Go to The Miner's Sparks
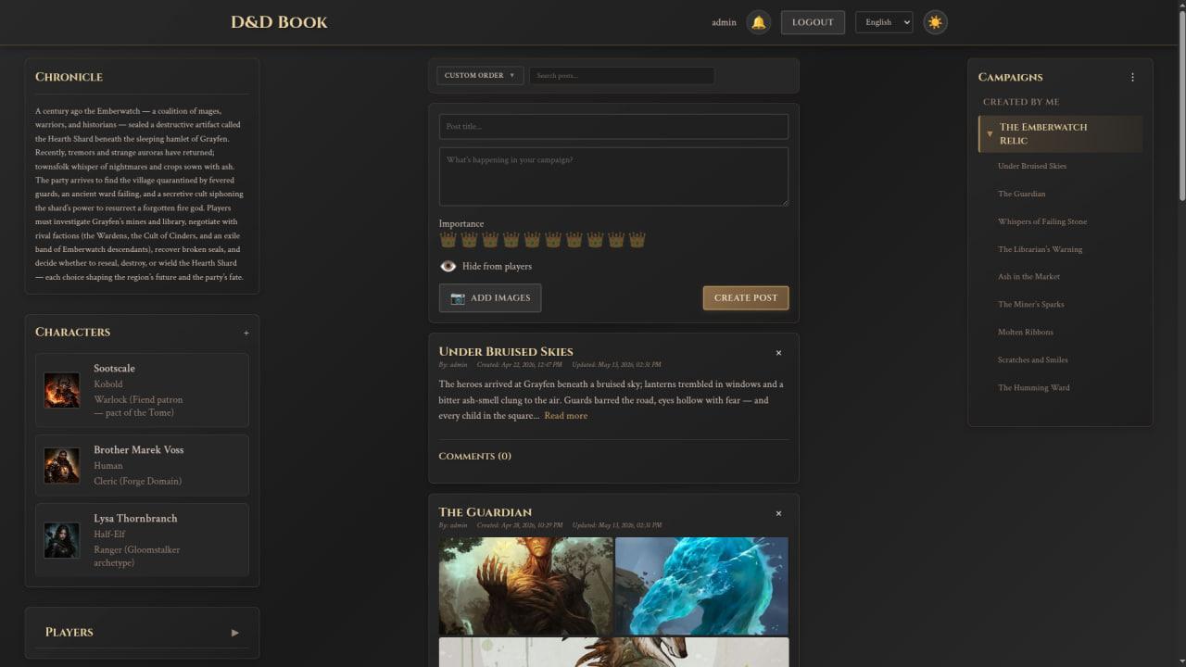 pos(1030,304)
